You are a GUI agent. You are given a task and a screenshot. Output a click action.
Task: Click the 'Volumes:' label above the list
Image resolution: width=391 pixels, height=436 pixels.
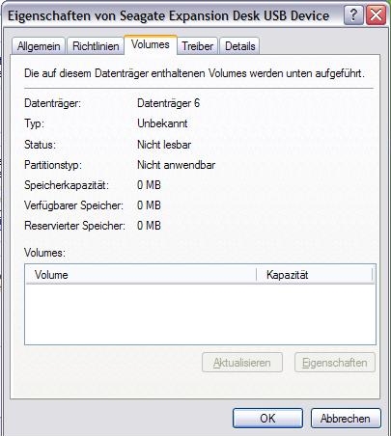(x=44, y=253)
